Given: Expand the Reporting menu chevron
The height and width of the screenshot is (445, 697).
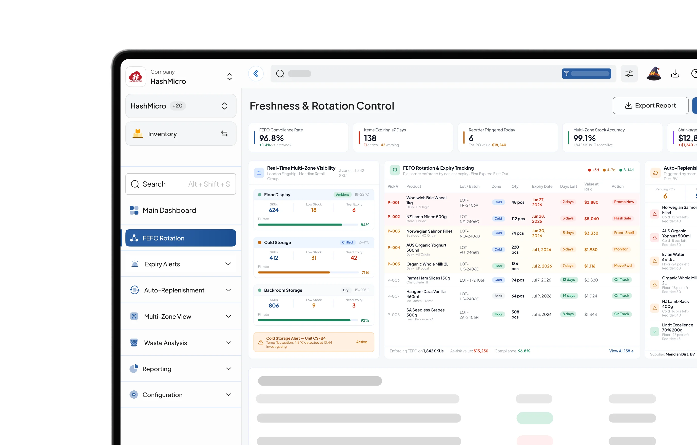Looking at the screenshot, I should pyautogui.click(x=228, y=369).
